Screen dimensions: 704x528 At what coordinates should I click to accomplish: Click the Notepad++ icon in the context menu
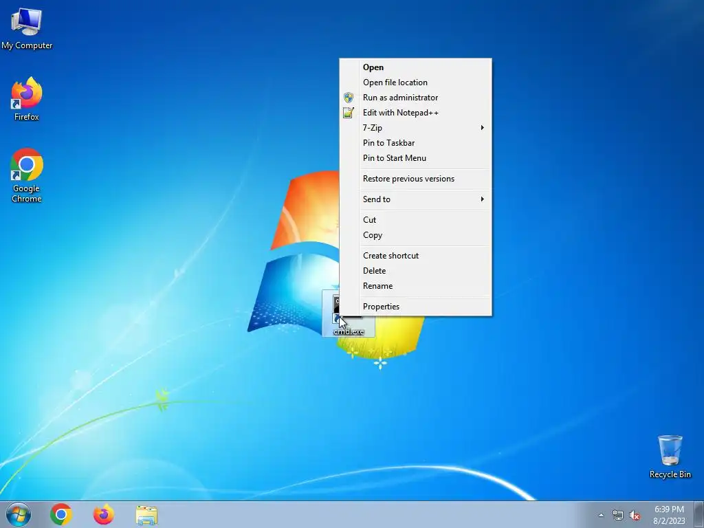point(349,113)
